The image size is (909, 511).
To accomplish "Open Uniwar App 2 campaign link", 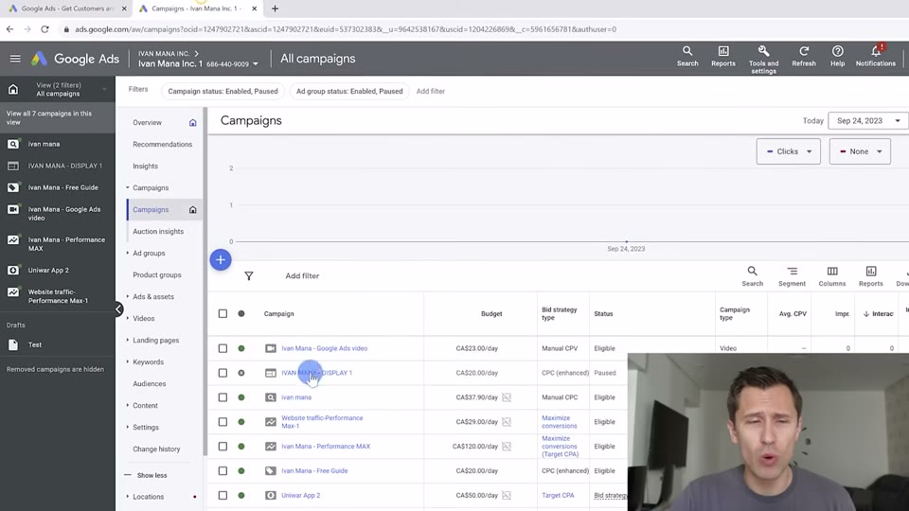I will coord(300,495).
